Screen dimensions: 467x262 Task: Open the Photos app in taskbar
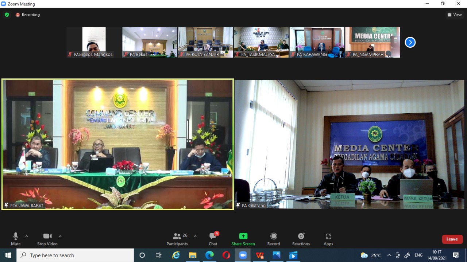277,255
